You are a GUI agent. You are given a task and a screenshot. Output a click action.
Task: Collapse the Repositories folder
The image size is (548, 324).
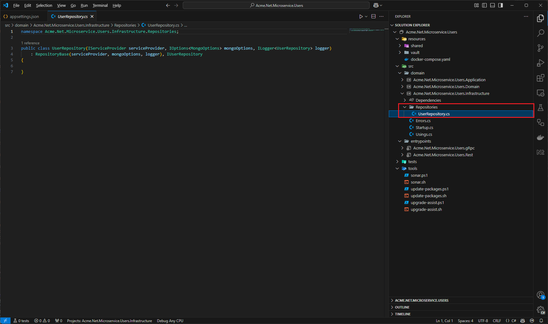[x=405, y=107]
